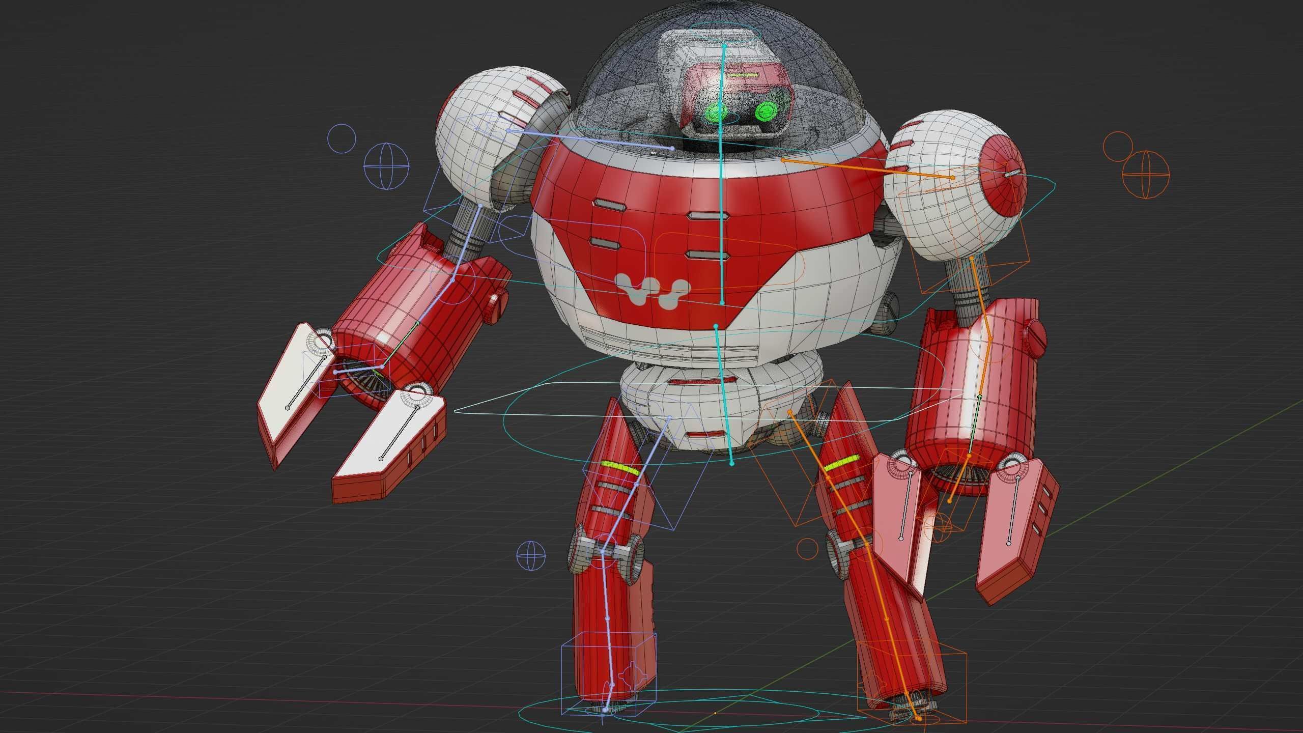Viewport: 1303px width, 733px height.
Task: Click the blue thigh bone
Action: click(636, 485)
